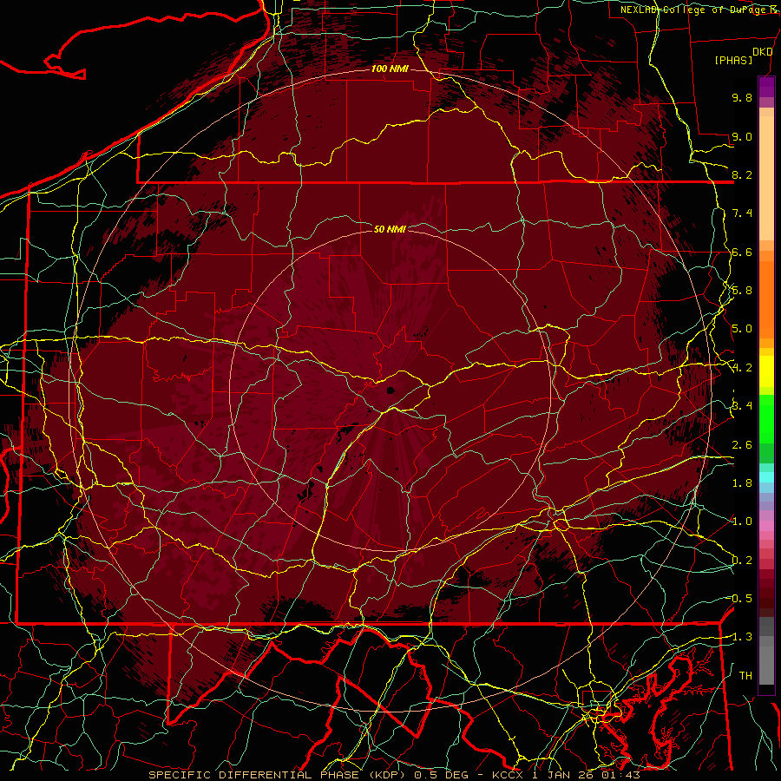The image size is (781, 781).
Task: Click the 8.2 value on the color scale
Action: click(x=742, y=174)
